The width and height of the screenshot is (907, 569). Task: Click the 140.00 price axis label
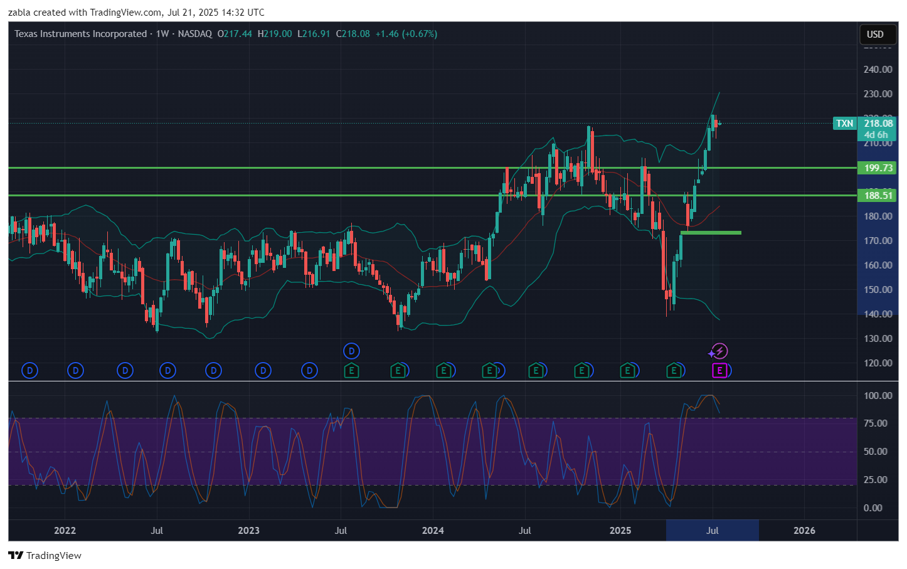878,314
